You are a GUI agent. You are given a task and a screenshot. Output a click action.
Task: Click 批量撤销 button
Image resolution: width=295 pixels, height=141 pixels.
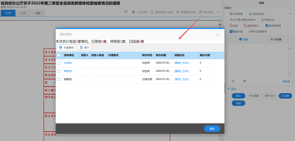coord(66,47)
